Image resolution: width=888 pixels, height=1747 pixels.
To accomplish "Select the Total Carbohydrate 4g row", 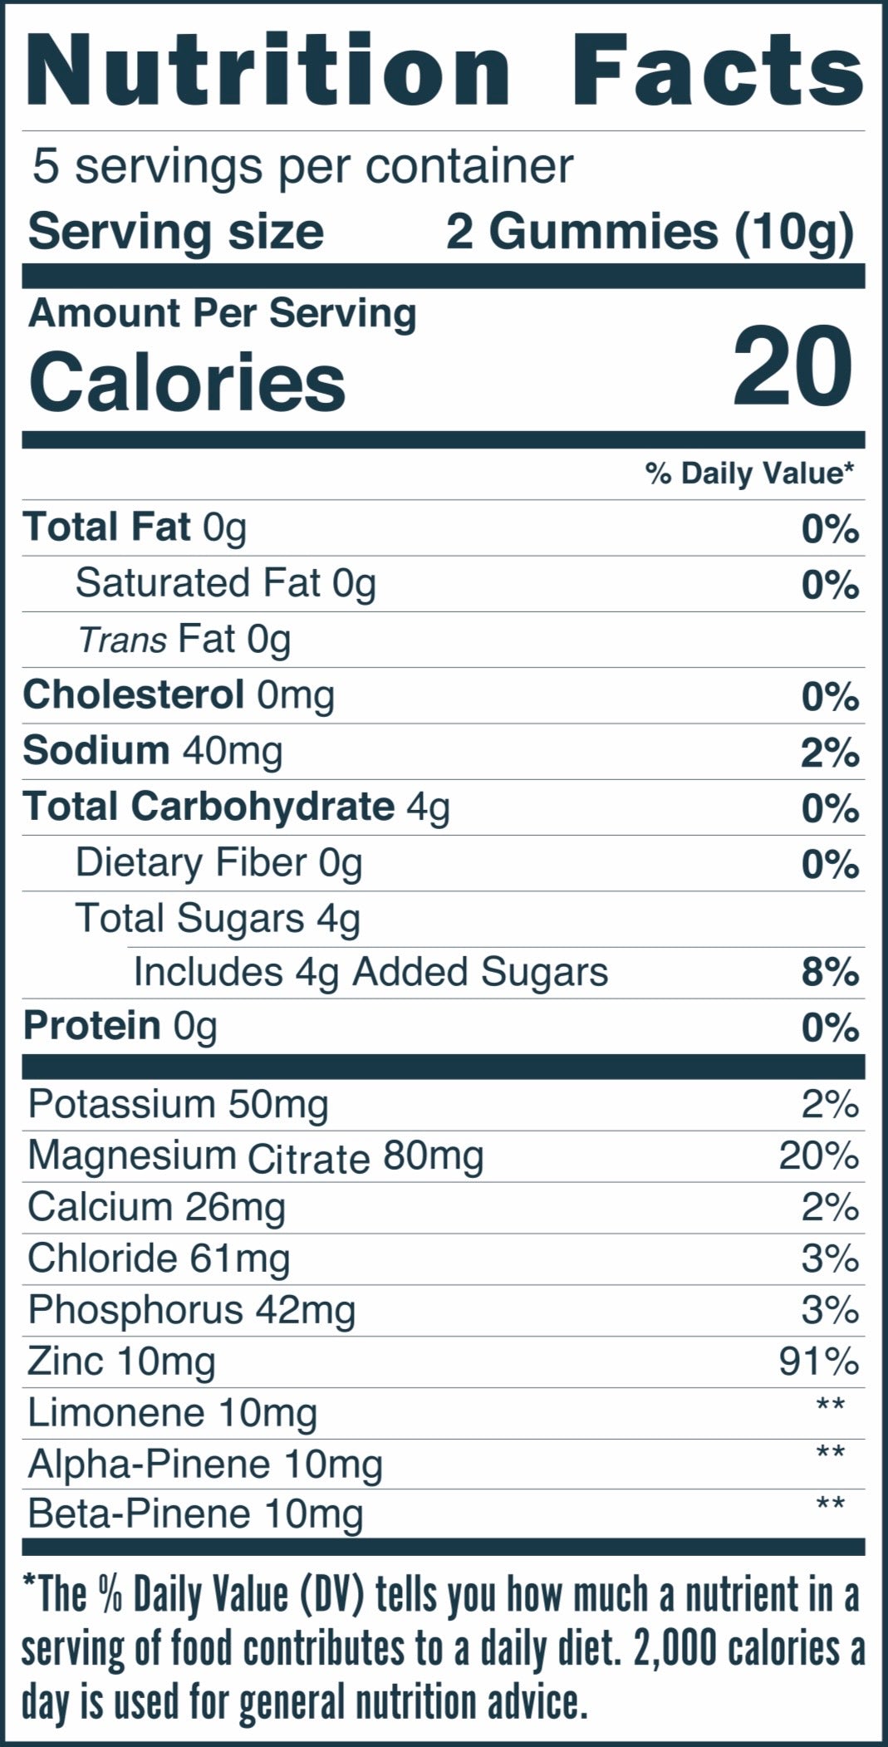I will (x=444, y=807).
